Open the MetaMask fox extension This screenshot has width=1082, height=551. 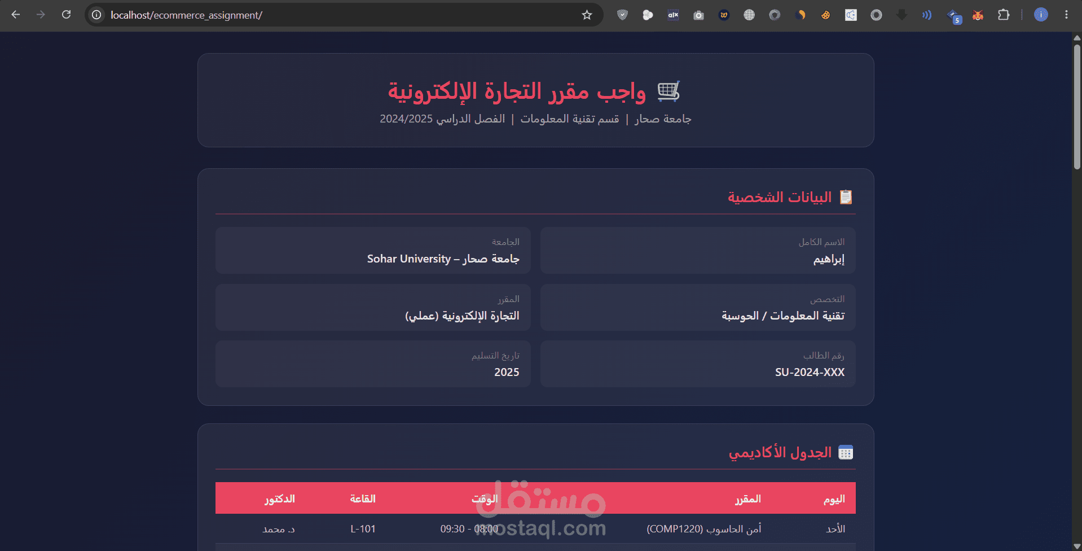[x=978, y=15]
